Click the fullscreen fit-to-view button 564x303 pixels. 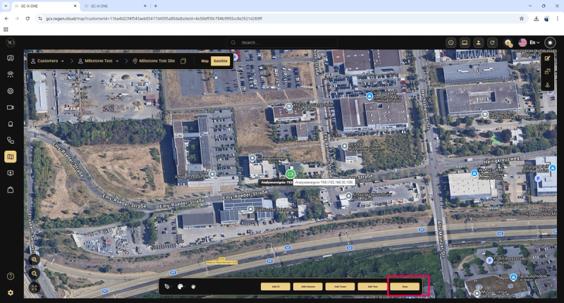34,287
